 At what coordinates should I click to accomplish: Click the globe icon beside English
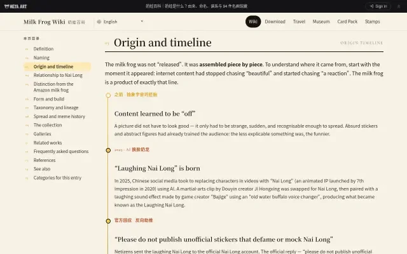point(99,22)
